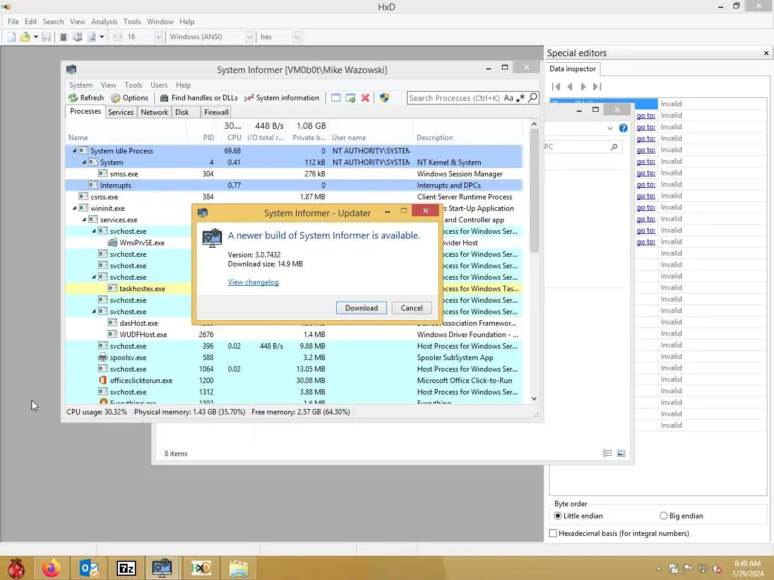
Task: Select the Little endian radio button
Action: [x=558, y=516]
